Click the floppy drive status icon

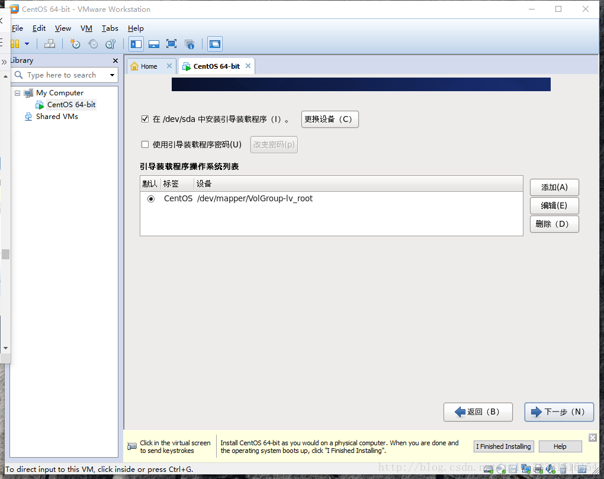coord(513,469)
